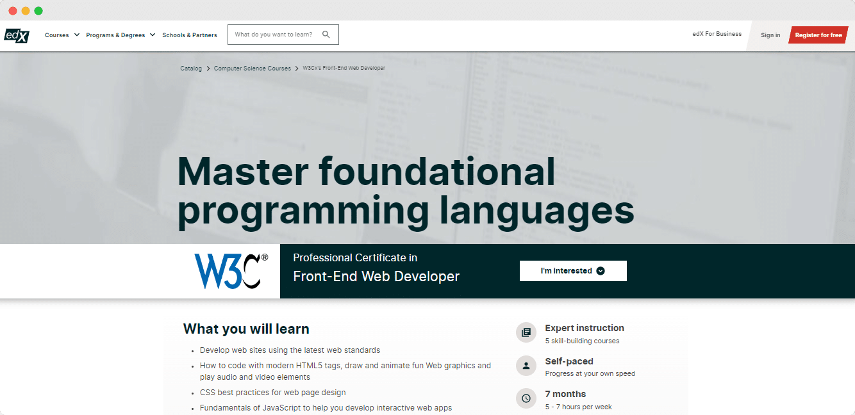This screenshot has width=855, height=415.
Task: Click '5 skill-building courses' text
Action: tap(582, 341)
